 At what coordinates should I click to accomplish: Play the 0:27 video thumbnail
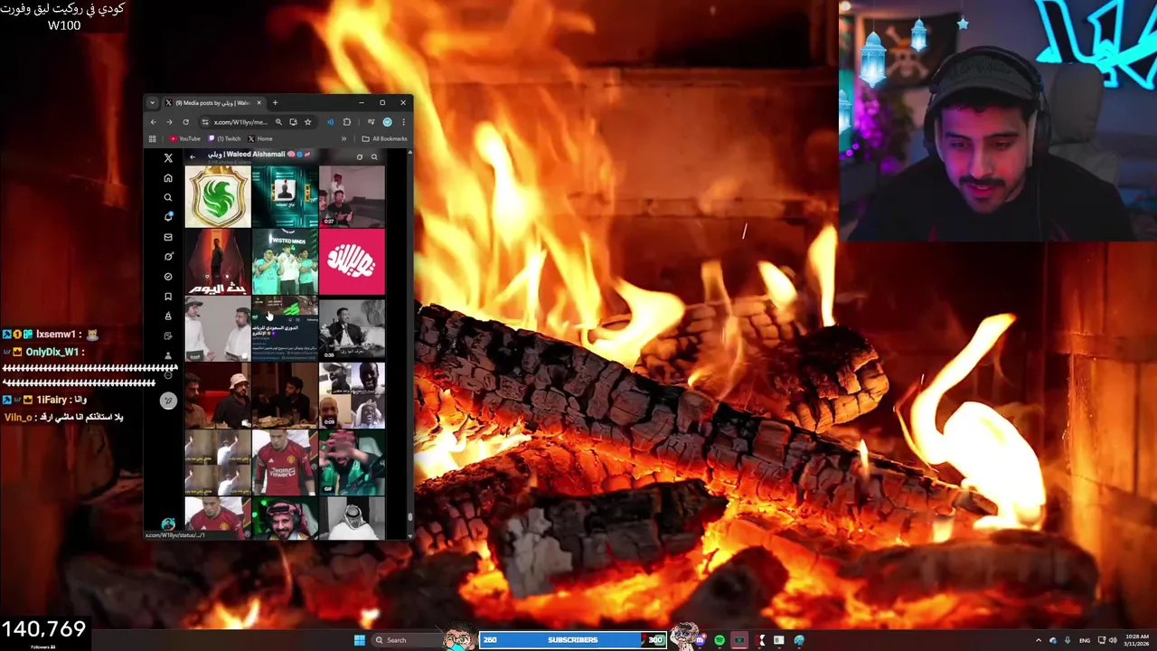coord(352,196)
